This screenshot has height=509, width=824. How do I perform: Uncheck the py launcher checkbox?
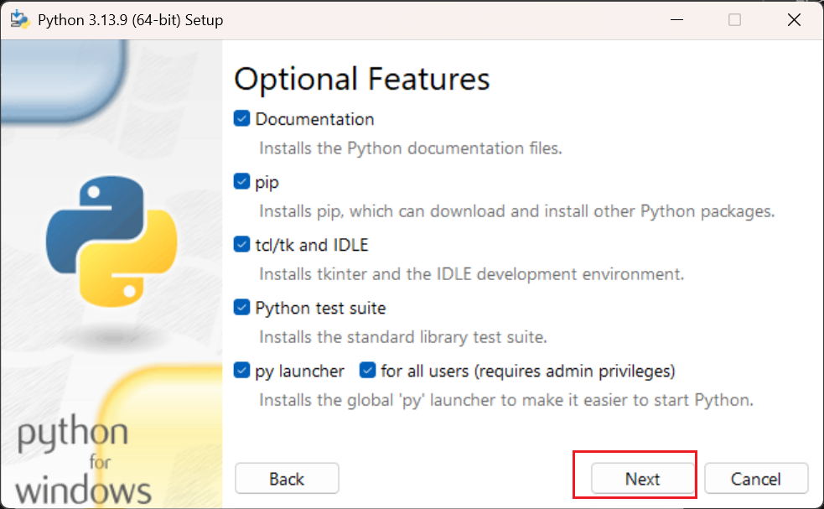click(241, 370)
